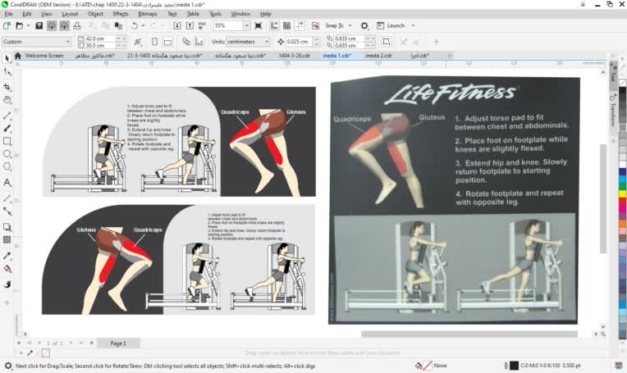Switch to the Welcome Screen tab

tap(44, 56)
